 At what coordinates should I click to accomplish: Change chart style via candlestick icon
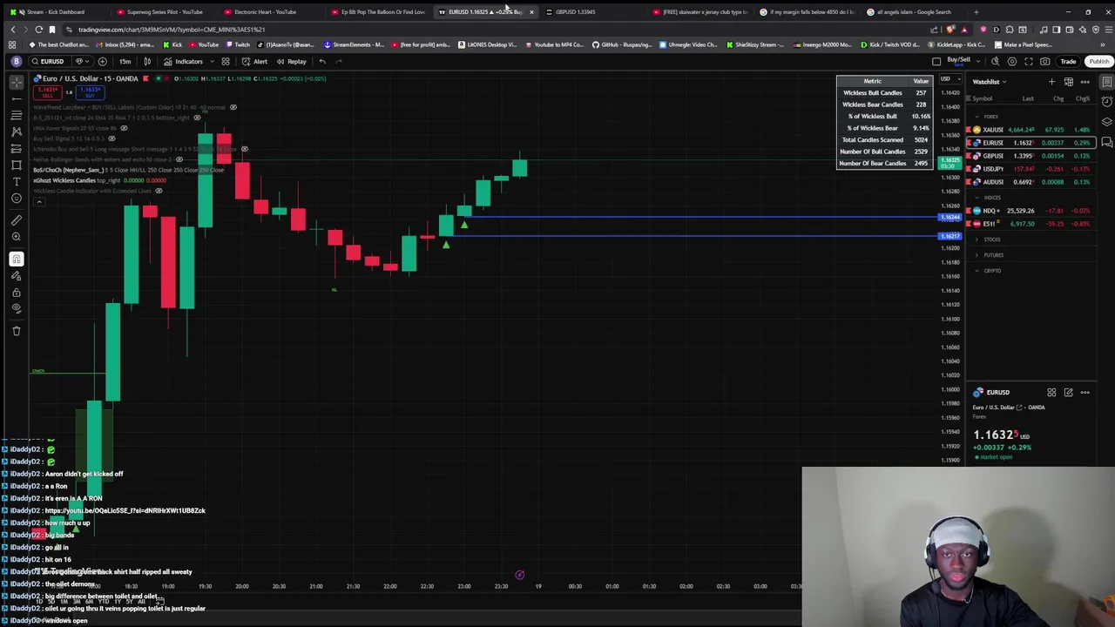pos(146,61)
